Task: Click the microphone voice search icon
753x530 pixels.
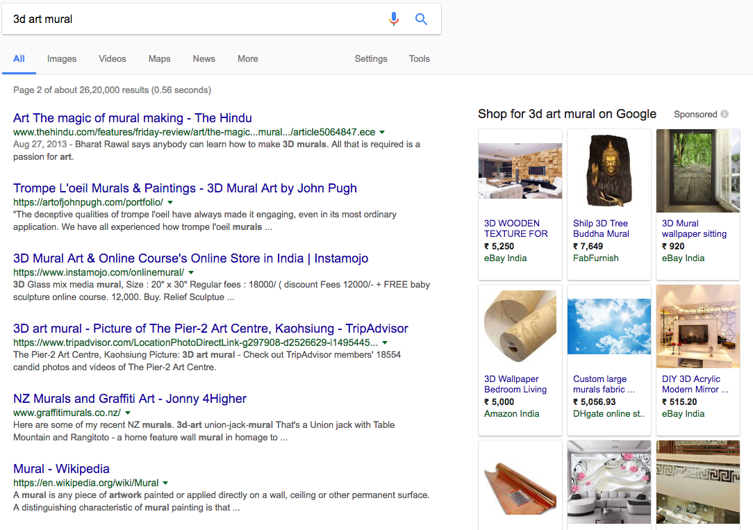Action: [x=394, y=19]
